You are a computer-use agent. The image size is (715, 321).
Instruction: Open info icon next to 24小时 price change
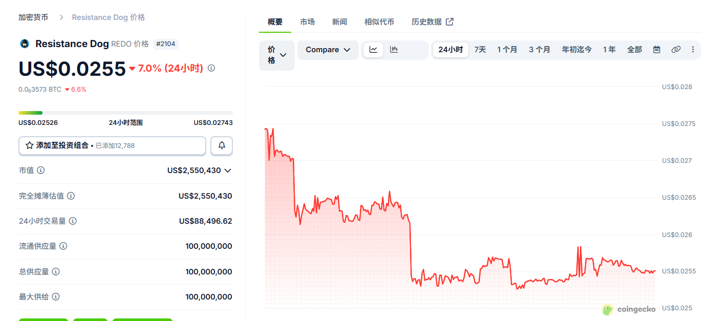coord(211,68)
